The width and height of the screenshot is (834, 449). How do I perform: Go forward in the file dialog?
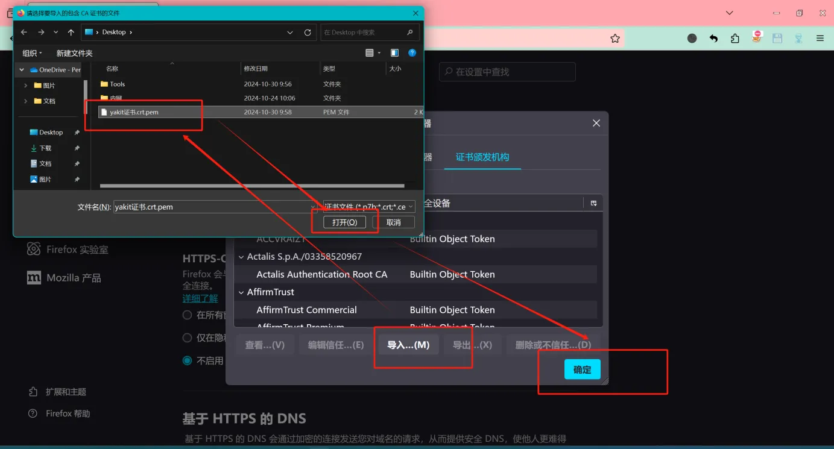pyautogui.click(x=41, y=32)
